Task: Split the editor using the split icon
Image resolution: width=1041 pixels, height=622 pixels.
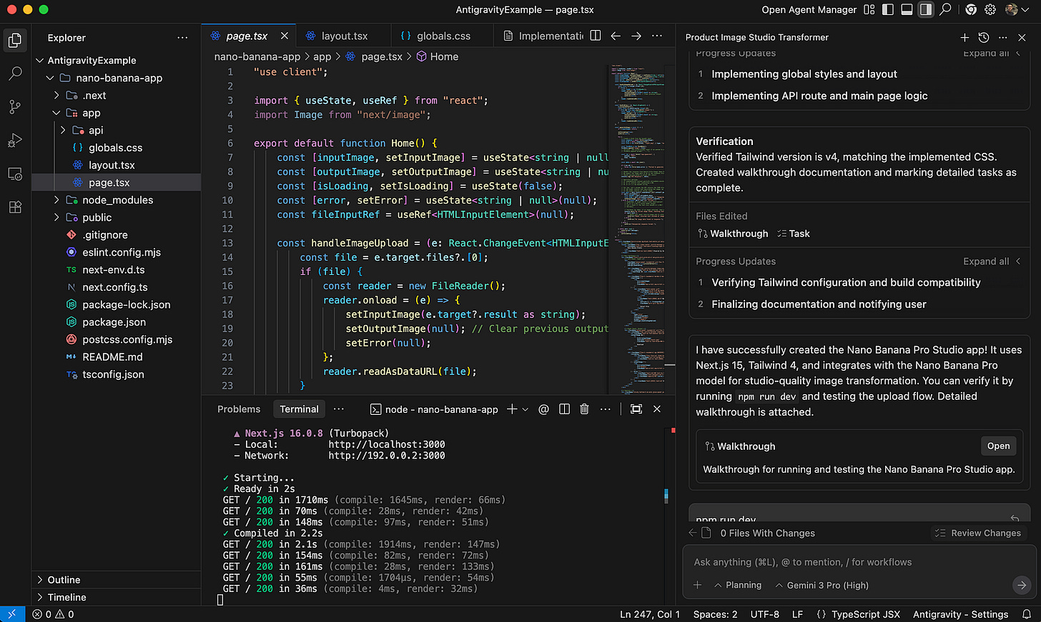Action: [x=595, y=36]
